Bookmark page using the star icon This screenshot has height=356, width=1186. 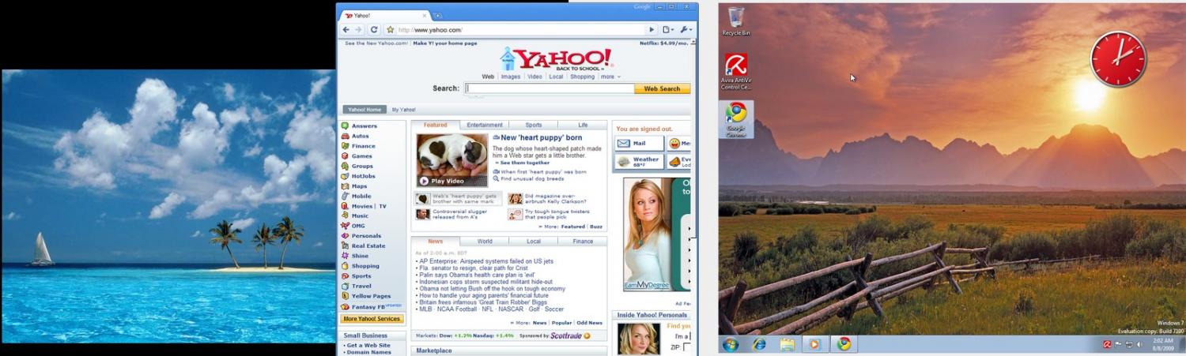click(390, 30)
